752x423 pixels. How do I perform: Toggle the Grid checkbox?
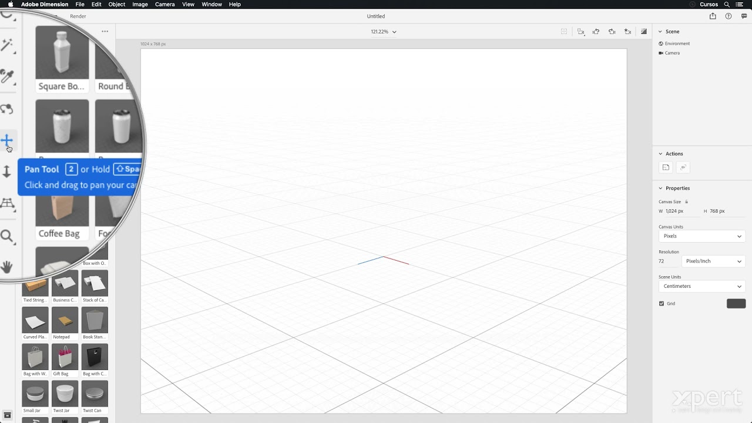click(x=662, y=304)
